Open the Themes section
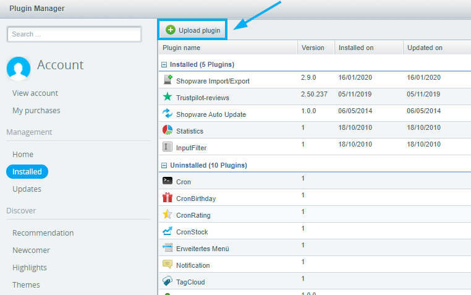This screenshot has height=295, width=471. coord(26,284)
